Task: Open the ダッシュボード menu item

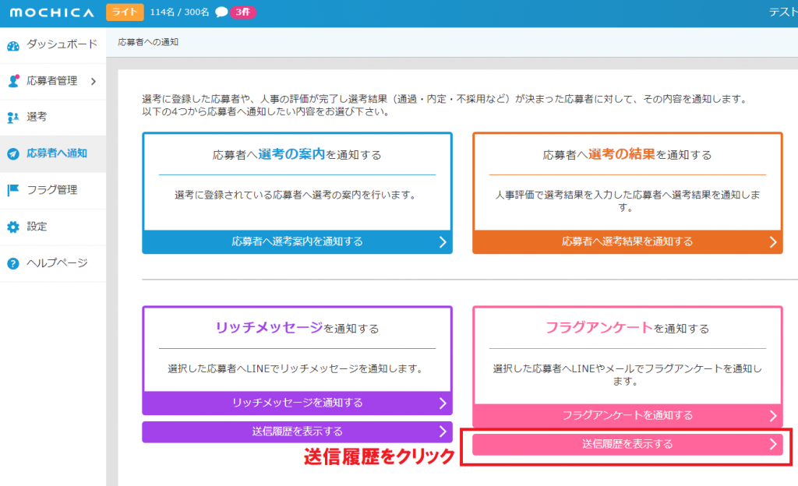Action: pos(62,44)
